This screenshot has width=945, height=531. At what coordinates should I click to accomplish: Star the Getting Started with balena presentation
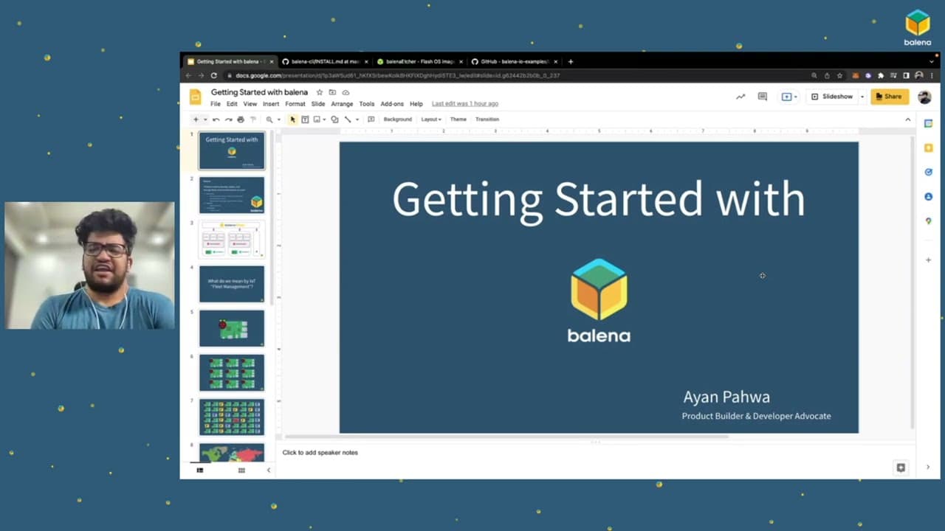(x=320, y=92)
